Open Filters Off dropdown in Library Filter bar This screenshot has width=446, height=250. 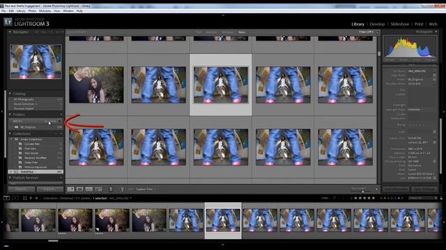tap(366, 32)
